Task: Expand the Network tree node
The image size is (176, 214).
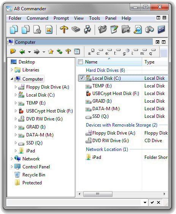Action: pos(12,159)
